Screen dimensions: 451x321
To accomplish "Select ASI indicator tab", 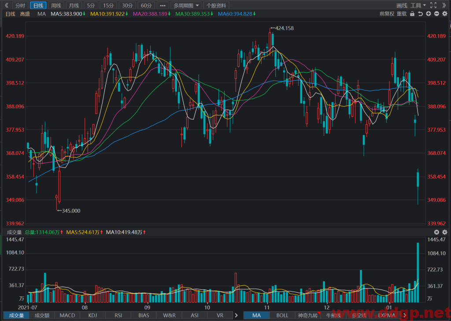I will (194, 315).
